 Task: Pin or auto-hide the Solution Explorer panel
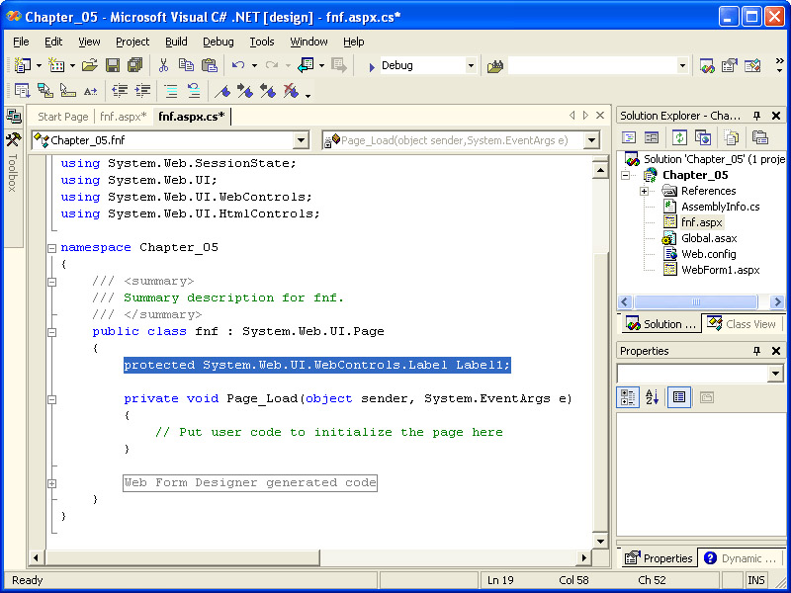click(x=757, y=116)
